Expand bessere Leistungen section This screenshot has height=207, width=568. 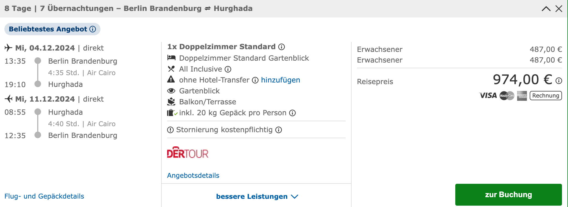257,196
